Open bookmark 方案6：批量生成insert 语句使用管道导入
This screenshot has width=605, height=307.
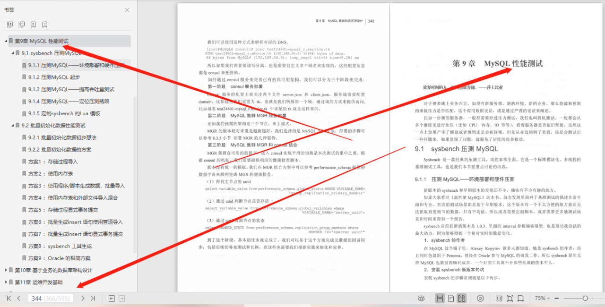point(76,222)
